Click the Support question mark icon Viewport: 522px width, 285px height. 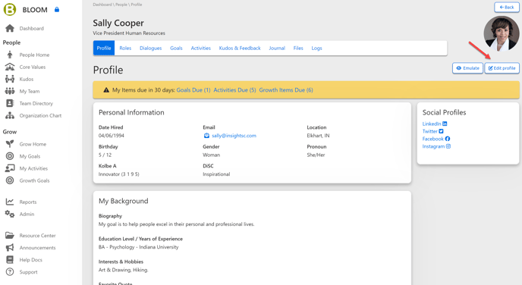tap(10, 271)
